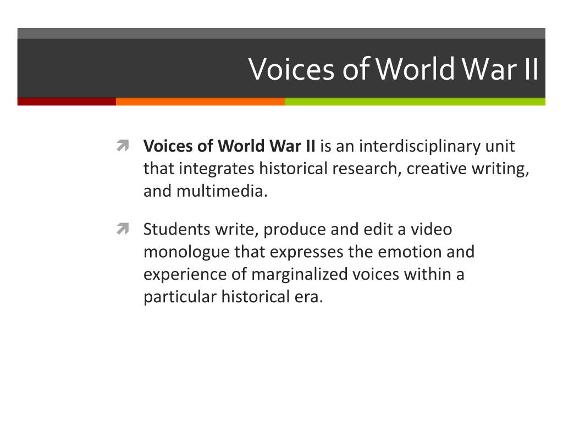The image size is (563, 422).
Task: Click the line 'monologue that expresses the emotion and'
Action: coord(309,252)
